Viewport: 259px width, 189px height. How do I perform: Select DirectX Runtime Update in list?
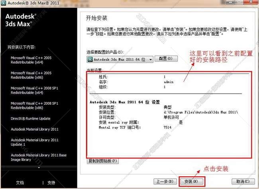click(31, 118)
